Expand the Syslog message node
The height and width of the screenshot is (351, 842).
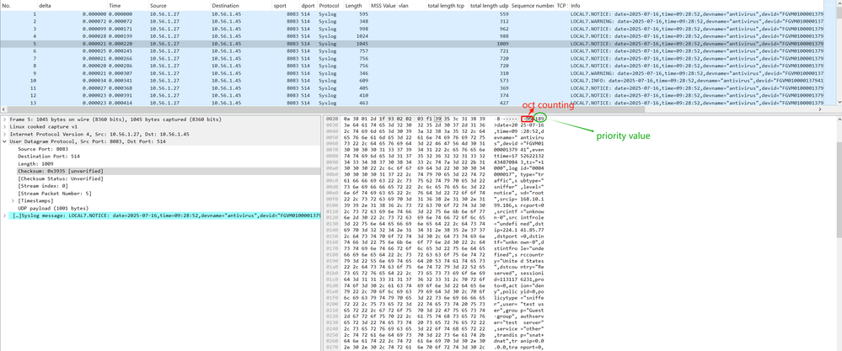click(5, 215)
